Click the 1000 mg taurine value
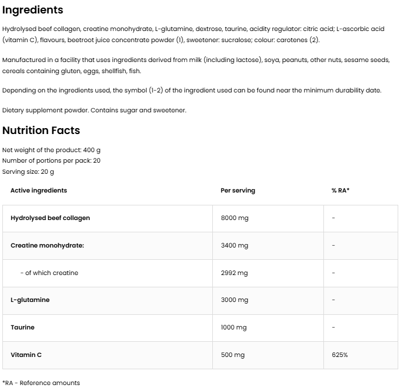 click(234, 327)
